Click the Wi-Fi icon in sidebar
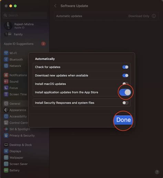Viewport: 163px width, 178px height. [6, 53]
